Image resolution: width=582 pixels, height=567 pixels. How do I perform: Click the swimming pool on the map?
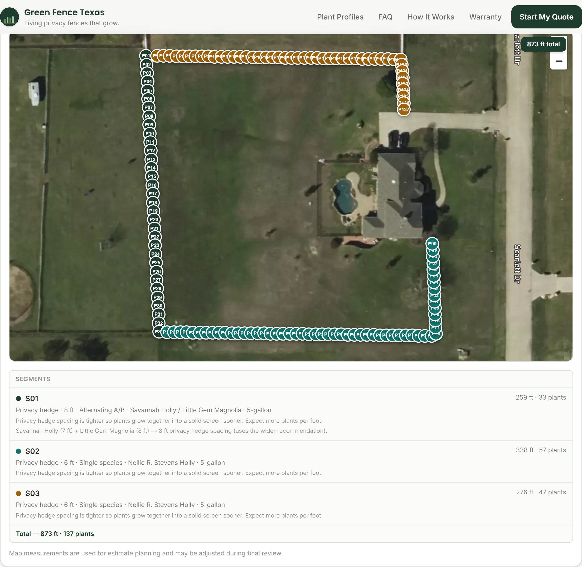[x=345, y=196]
